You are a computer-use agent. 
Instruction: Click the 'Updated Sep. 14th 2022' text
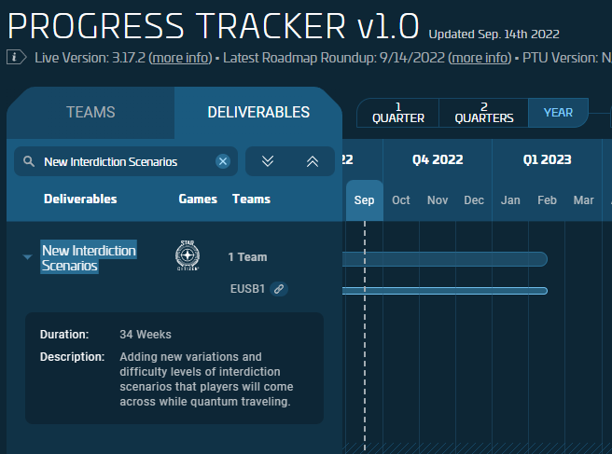click(x=494, y=34)
